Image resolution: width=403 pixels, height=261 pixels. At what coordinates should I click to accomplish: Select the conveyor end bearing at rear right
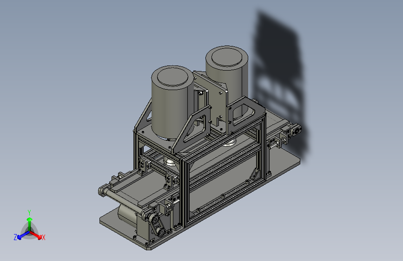(x=297, y=130)
